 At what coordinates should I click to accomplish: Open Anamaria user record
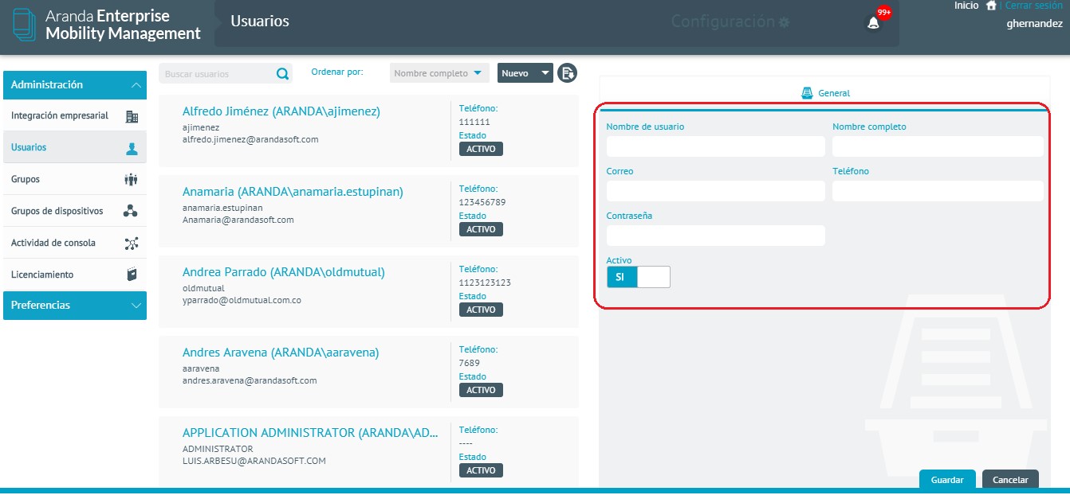click(x=293, y=192)
